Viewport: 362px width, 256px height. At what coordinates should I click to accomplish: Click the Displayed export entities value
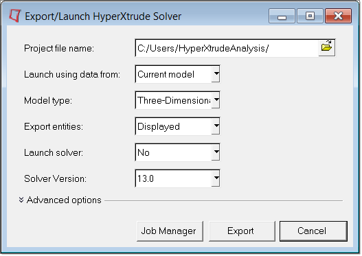tap(159, 126)
